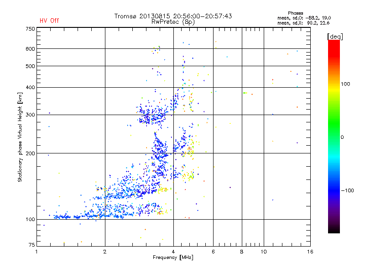Click the '[deg]' colorbar unit label
The image size is (365, 274).
tap(335, 37)
